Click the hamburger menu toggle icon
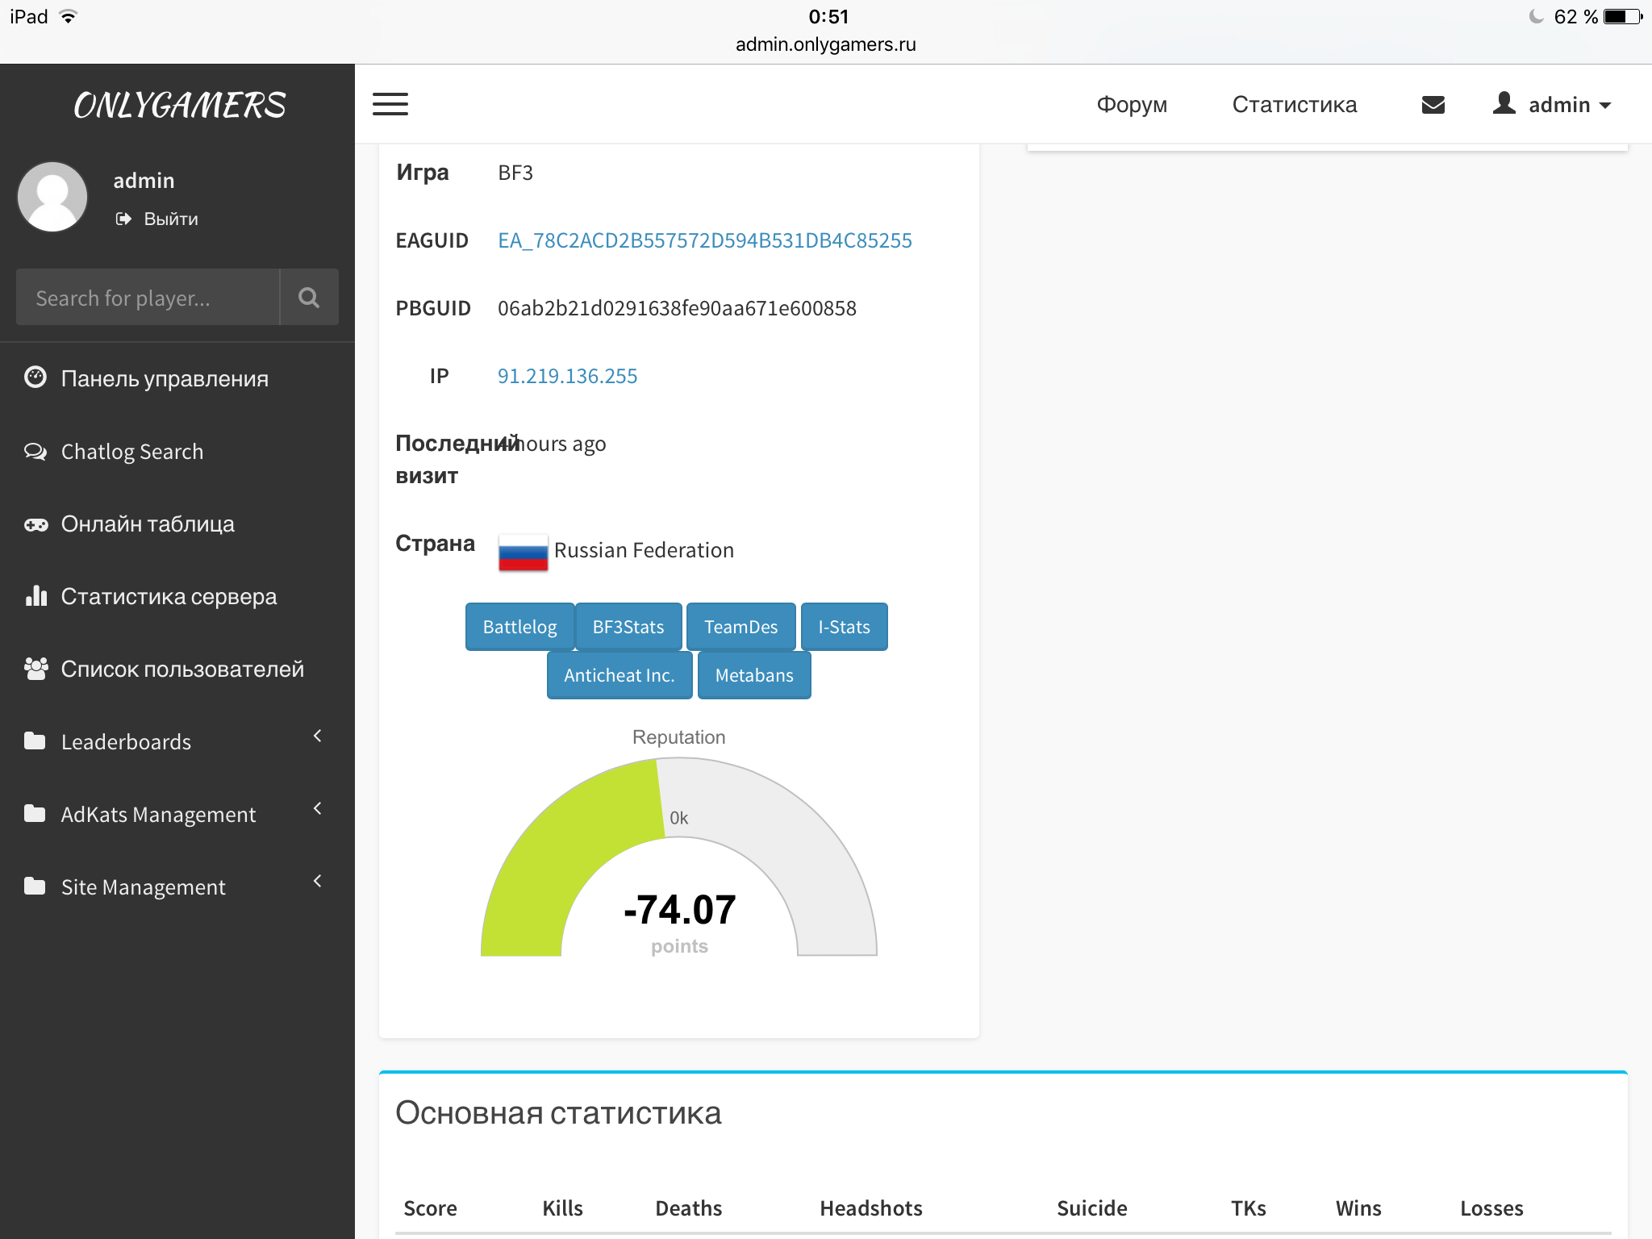 (390, 104)
